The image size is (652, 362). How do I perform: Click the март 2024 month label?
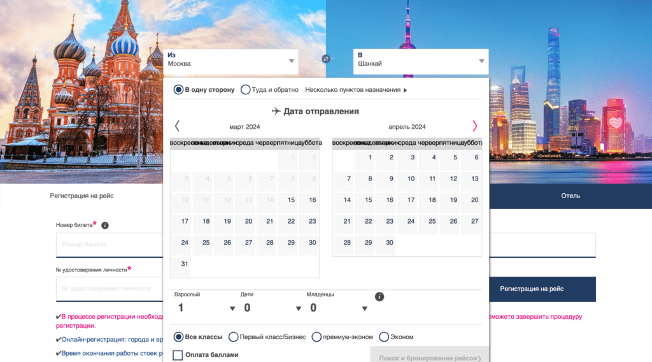(244, 127)
